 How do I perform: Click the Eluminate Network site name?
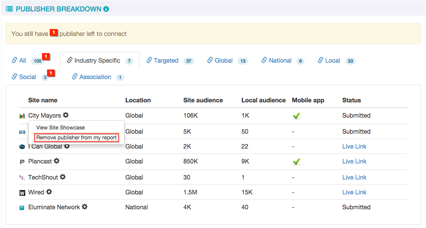point(54,207)
